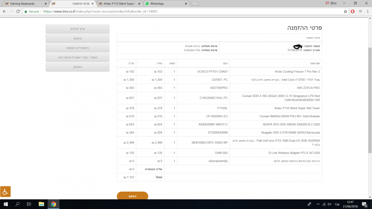Open the Opera extension icon in toolbar
Viewport: 372px width, 209px height.
coord(353,12)
